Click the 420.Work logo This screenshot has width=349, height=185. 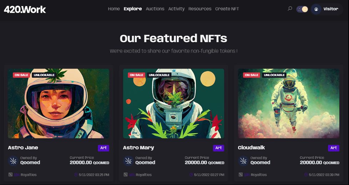25,9
